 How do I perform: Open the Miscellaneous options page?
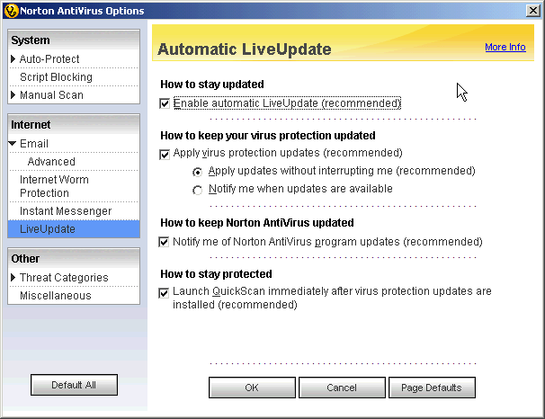(x=55, y=296)
